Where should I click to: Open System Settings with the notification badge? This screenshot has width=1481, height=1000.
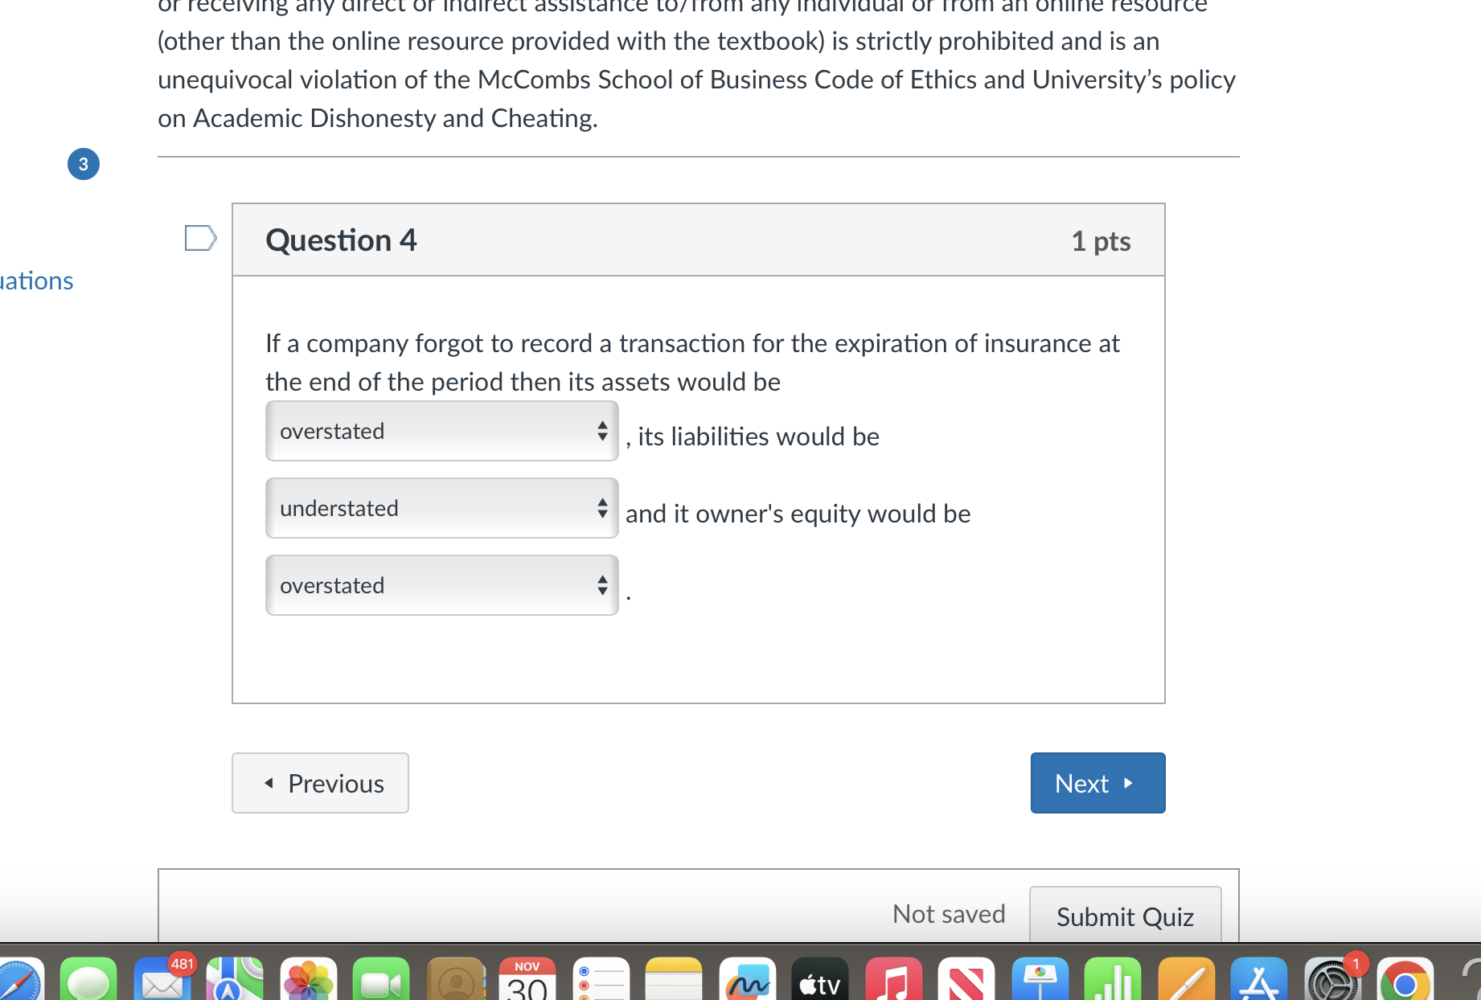[x=1333, y=981]
